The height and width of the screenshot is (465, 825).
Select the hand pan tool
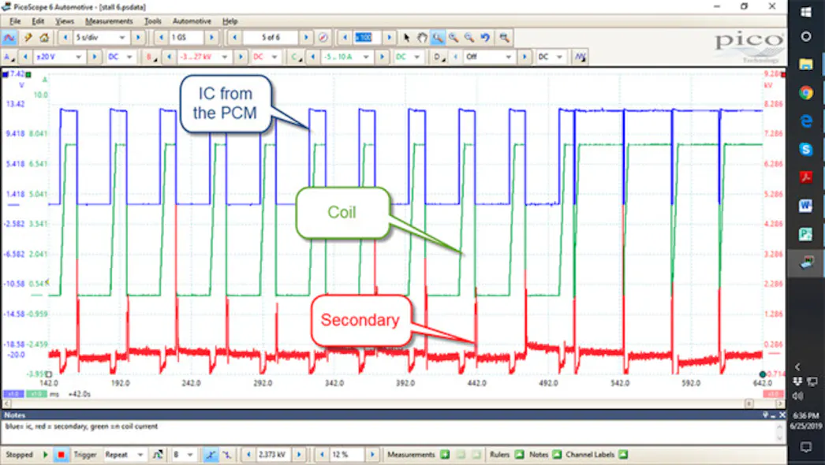422,38
